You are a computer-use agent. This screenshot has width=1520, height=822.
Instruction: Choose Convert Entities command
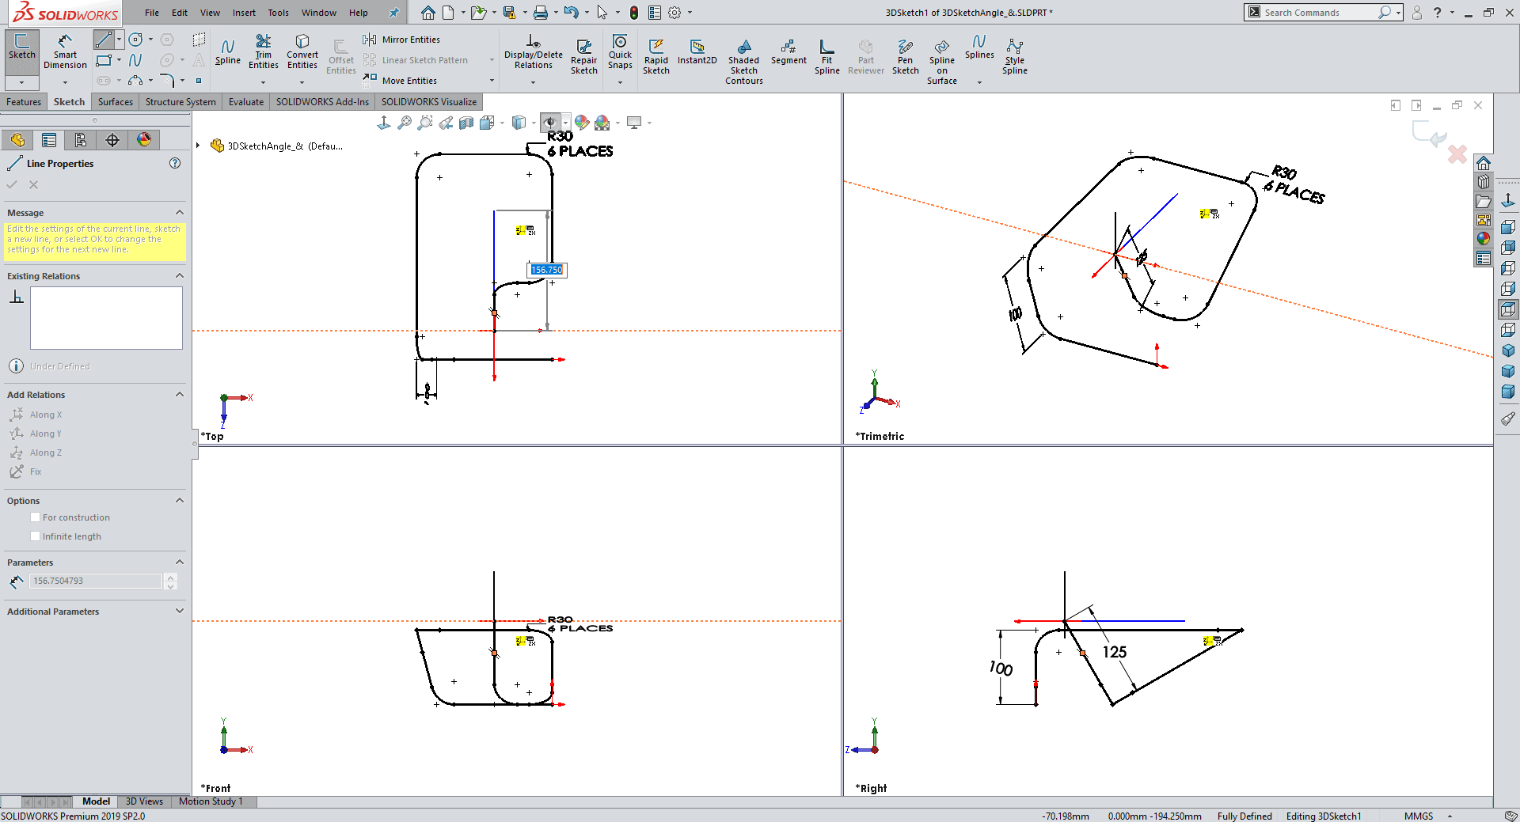pos(302,52)
